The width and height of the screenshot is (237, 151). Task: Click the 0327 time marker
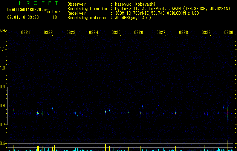tap(161, 32)
